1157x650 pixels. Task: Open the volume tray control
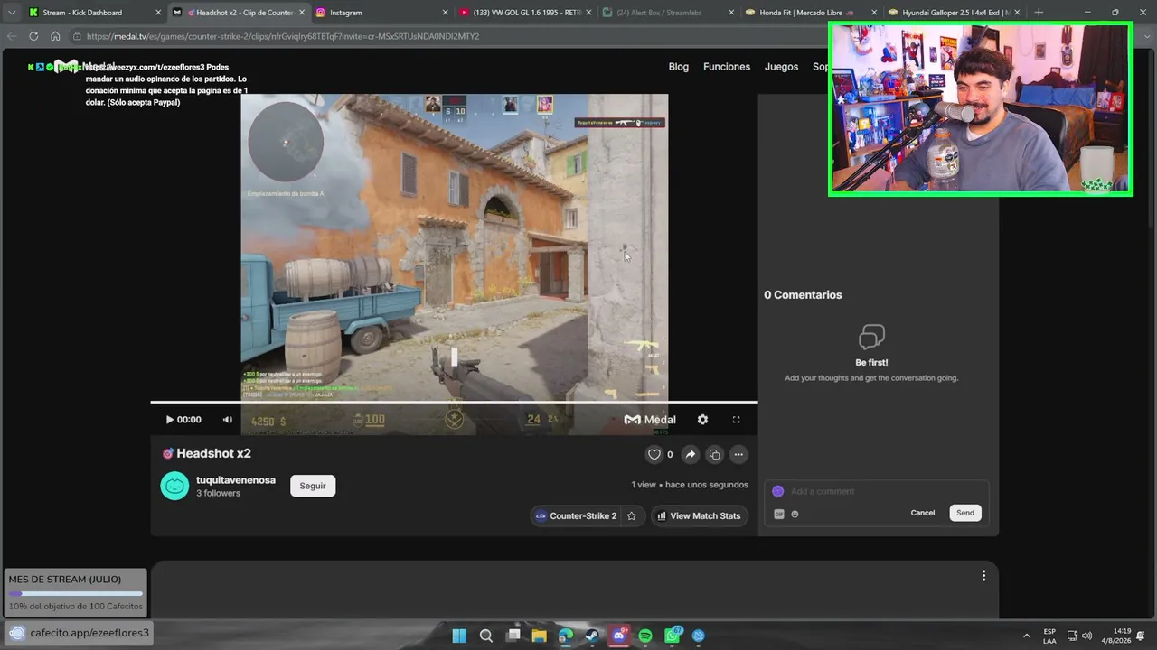pos(1087,636)
